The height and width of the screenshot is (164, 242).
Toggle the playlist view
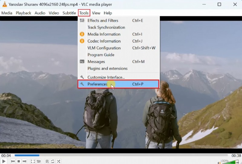click(x=47, y=161)
